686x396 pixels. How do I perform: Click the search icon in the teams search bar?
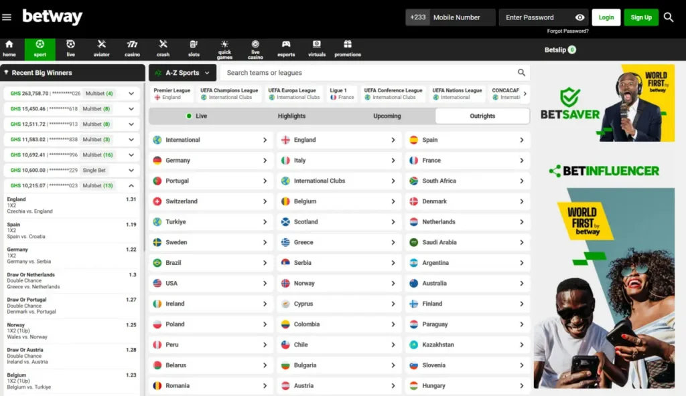point(521,72)
